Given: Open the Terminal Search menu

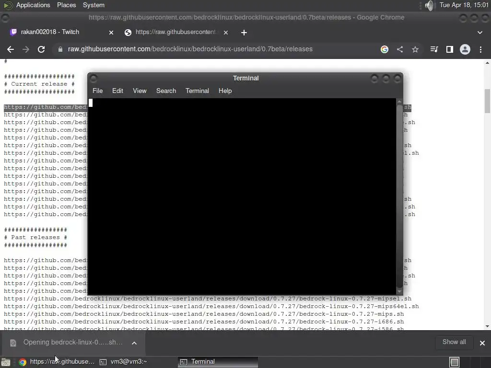Looking at the screenshot, I should (x=166, y=91).
